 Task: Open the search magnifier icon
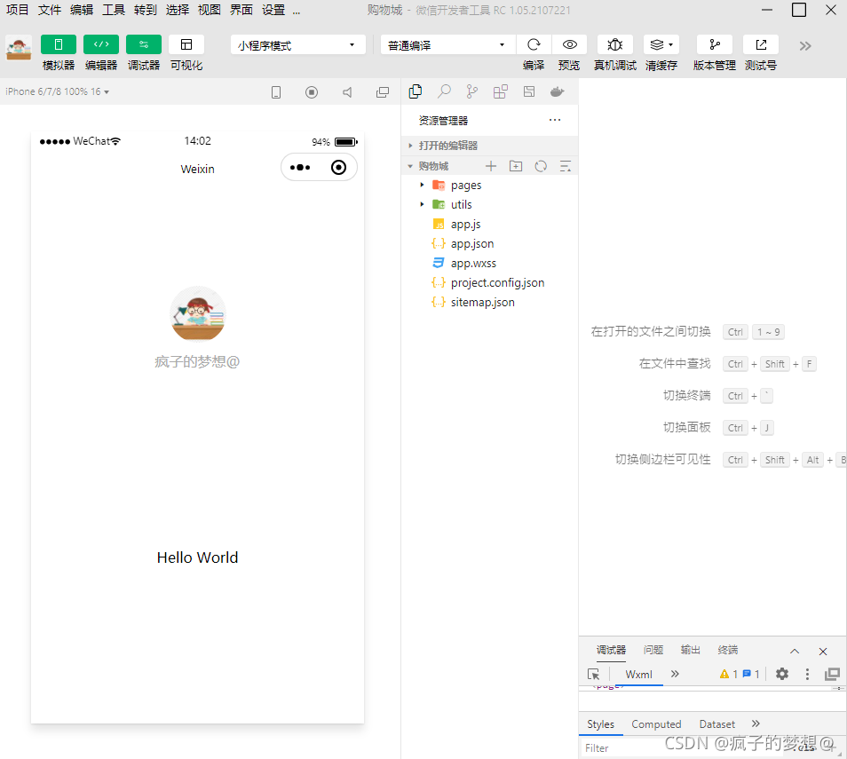(444, 91)
